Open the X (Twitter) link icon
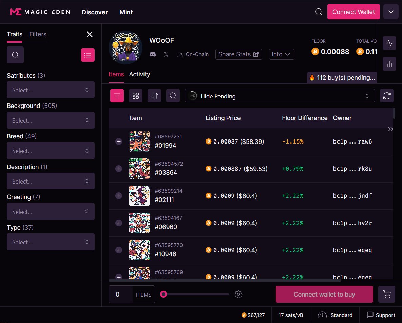This screenshot has width=402, height=323. (x=166, y=54)
